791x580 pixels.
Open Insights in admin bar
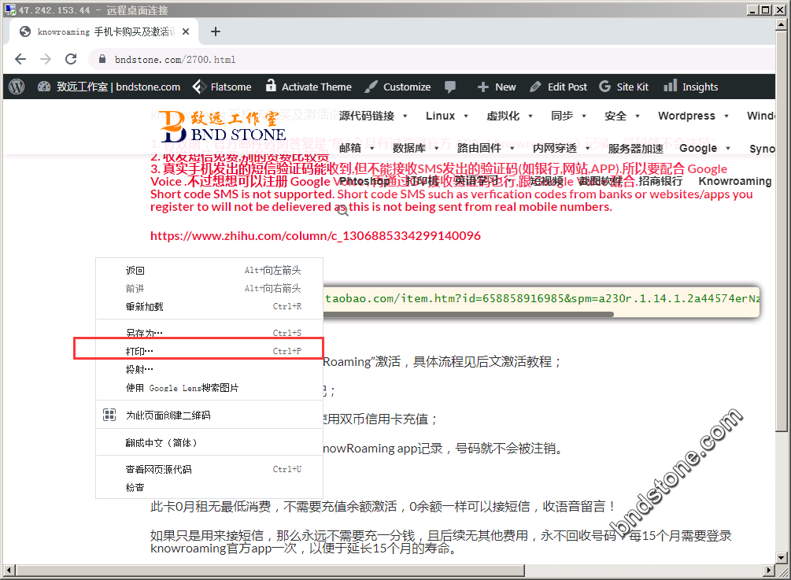(x=690, y=87)
